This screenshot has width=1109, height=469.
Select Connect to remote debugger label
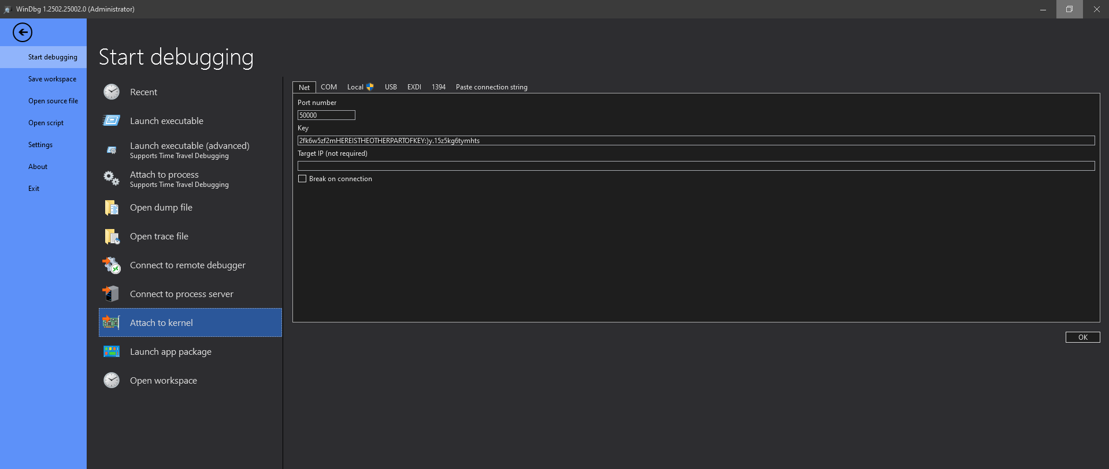coord(188,265)
